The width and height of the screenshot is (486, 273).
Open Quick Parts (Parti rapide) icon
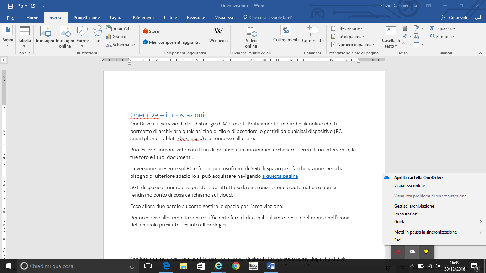tap(405, 28)
